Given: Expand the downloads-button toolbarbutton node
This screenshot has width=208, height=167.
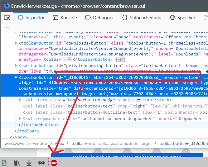Looking at the screenshot, I should [x=16, y=43].
